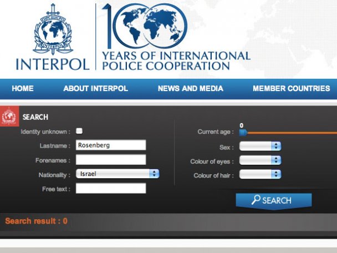Select NEWS AND MEDIA in navigation
The image size is (337, 253).
190,89
